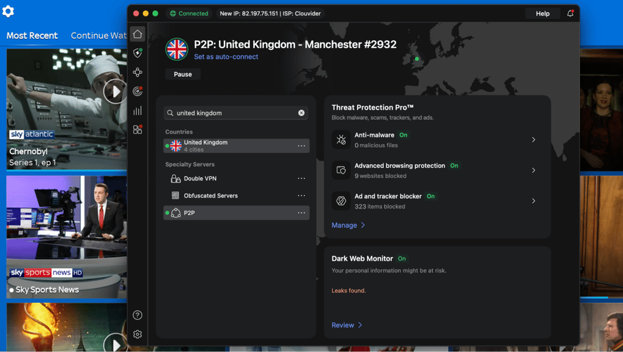Click '0 malicious files' text
Screen dimensions: 623x352
point(376,145)
